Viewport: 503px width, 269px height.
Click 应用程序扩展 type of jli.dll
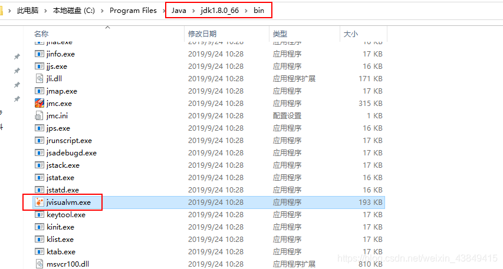click(x=294, y=79)
